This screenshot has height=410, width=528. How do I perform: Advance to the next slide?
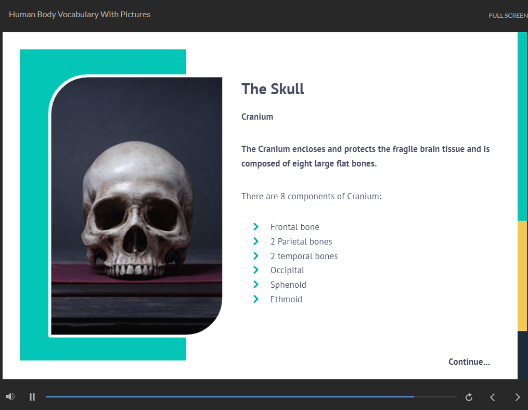click(x=517, y=397)
